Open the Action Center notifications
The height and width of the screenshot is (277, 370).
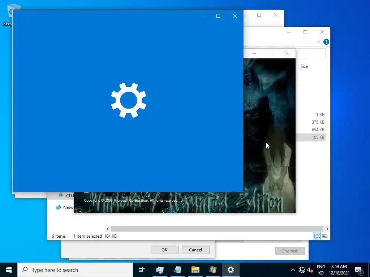coord(359,270)
